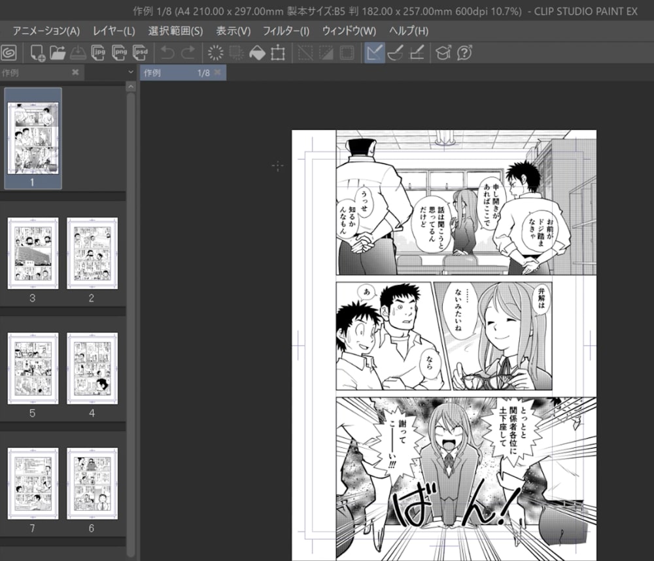This screenshot has height=561, width=654.
Task: Close the 作例 page manager panel tab
Action: [75, 73]
